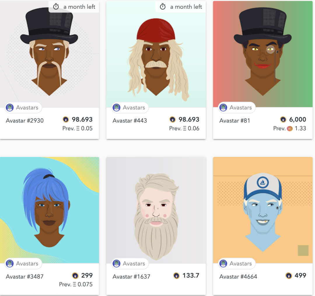Click the token icon beside price 299
The width and height of the screenshot is (315, 296).
tap(75, 276)
